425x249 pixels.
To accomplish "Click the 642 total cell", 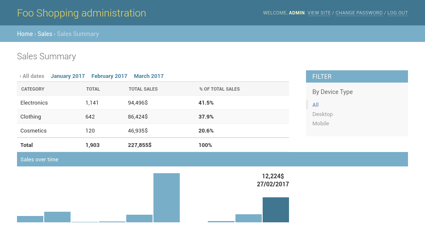I will click(x=90, y=117).
